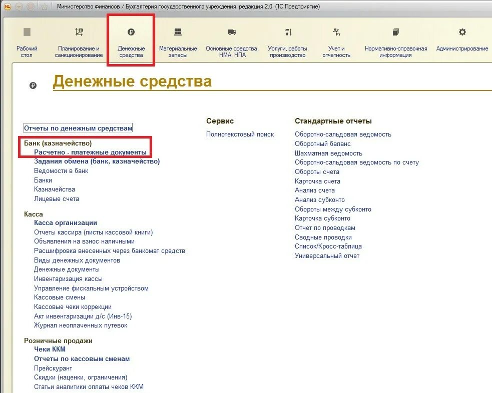Open Полнотекстовый поиск under Сервис
492x393 pixels.
pyautogui.click(x=240, y=134)
